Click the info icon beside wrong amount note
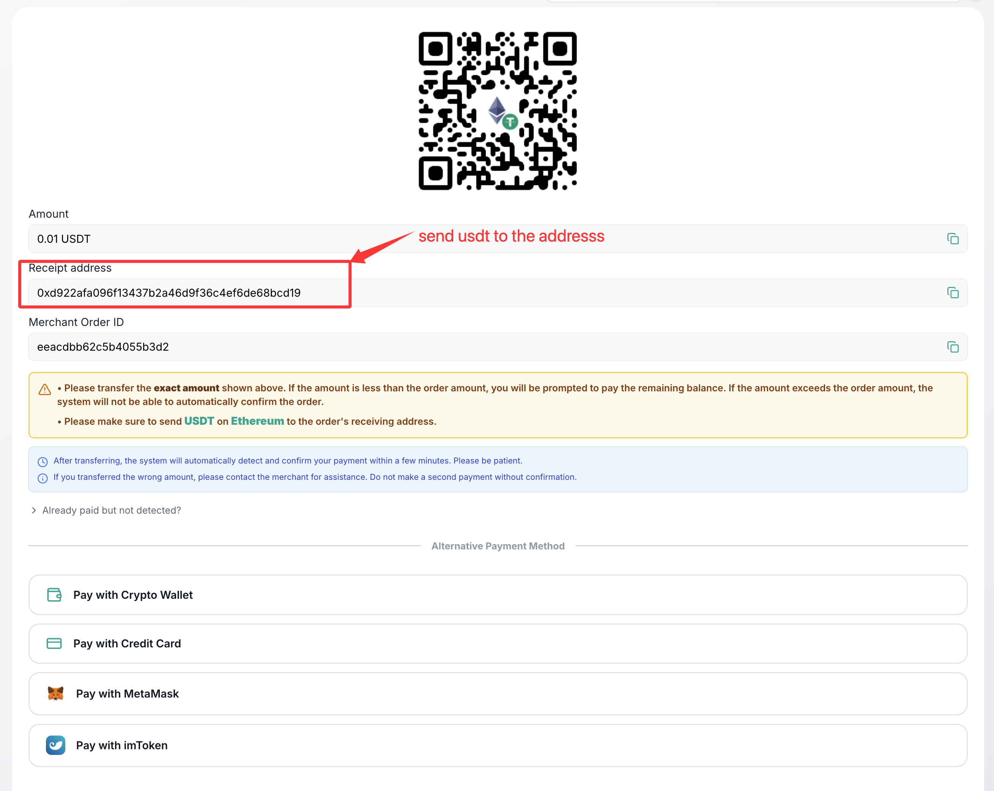Screen dimensions: 994x791 [43, 478]
